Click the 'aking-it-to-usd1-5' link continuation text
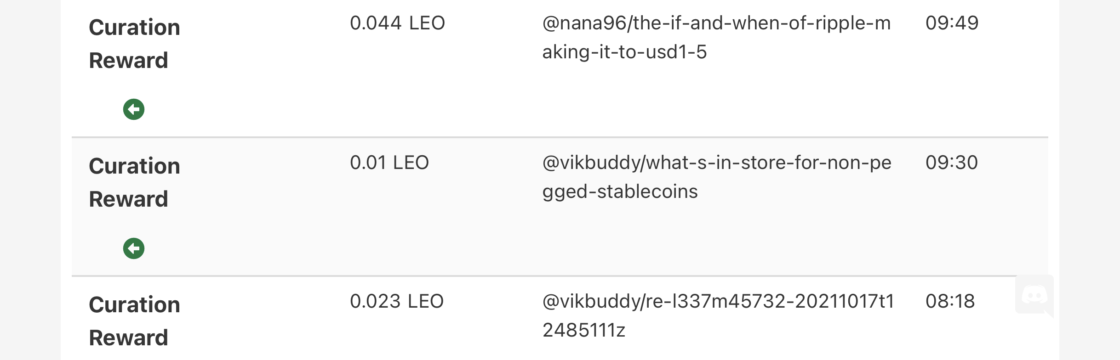Viewport: 1120px width, 360px height. (624, 52)
